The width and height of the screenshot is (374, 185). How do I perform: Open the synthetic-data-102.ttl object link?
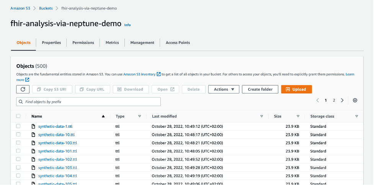click(57, 159)
